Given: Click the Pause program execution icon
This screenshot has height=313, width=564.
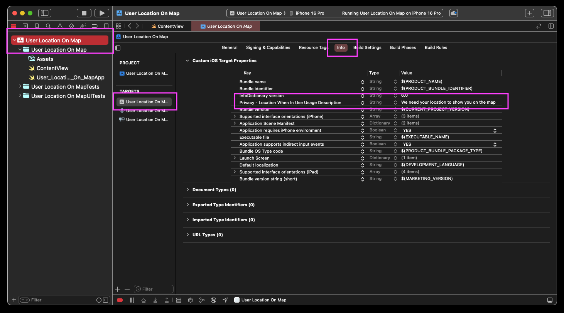Looking at the screenshot, I should (132, 300).
